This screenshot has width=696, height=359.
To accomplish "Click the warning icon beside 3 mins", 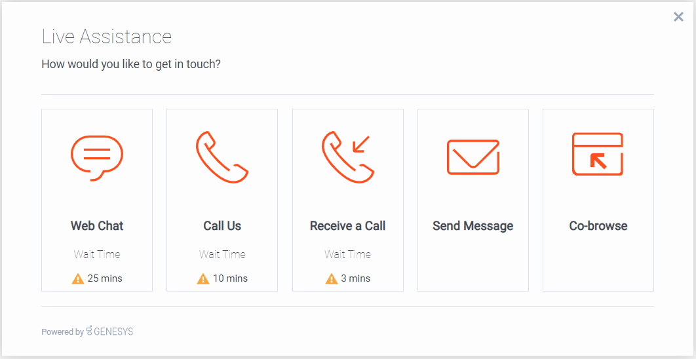I will 332,278.
